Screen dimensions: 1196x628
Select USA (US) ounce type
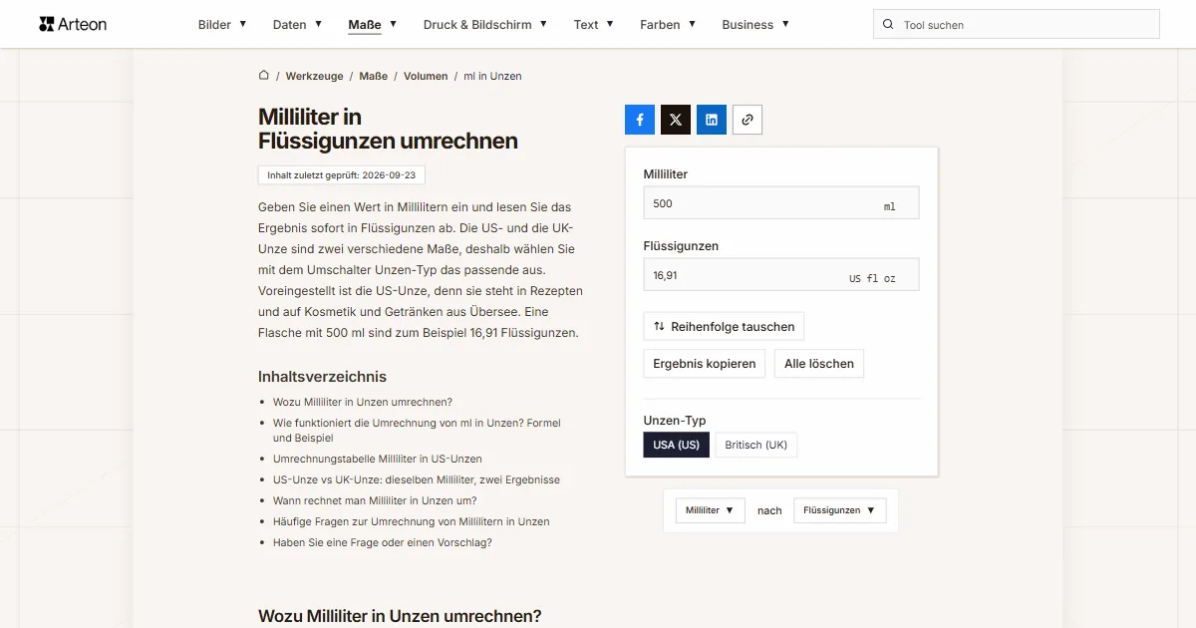[677, 445]
